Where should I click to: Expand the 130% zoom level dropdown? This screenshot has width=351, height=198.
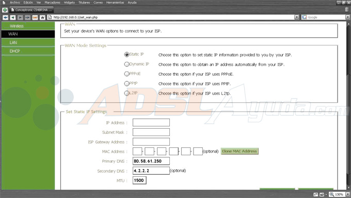tap(347, 194)
